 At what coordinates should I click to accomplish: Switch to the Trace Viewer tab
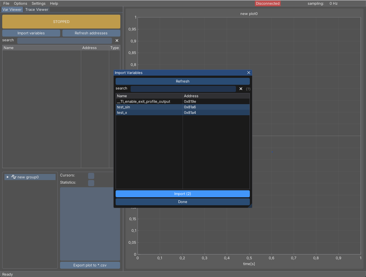37,9
